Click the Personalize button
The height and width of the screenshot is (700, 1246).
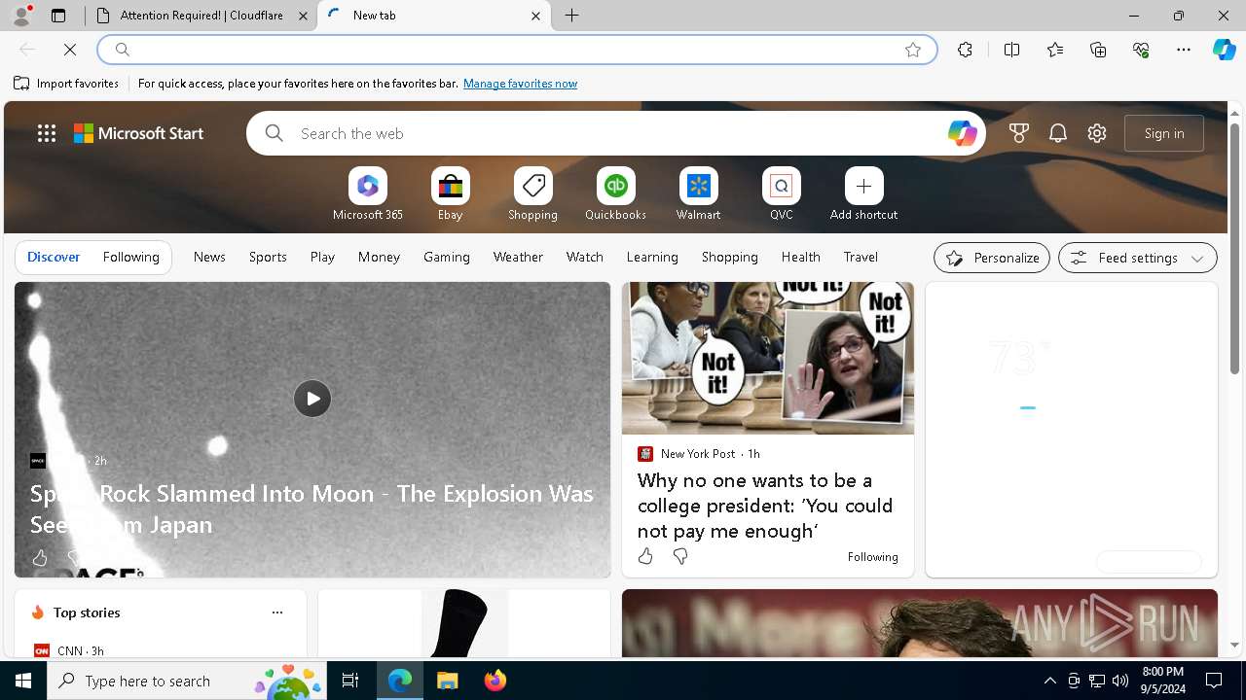coord(992,258)
